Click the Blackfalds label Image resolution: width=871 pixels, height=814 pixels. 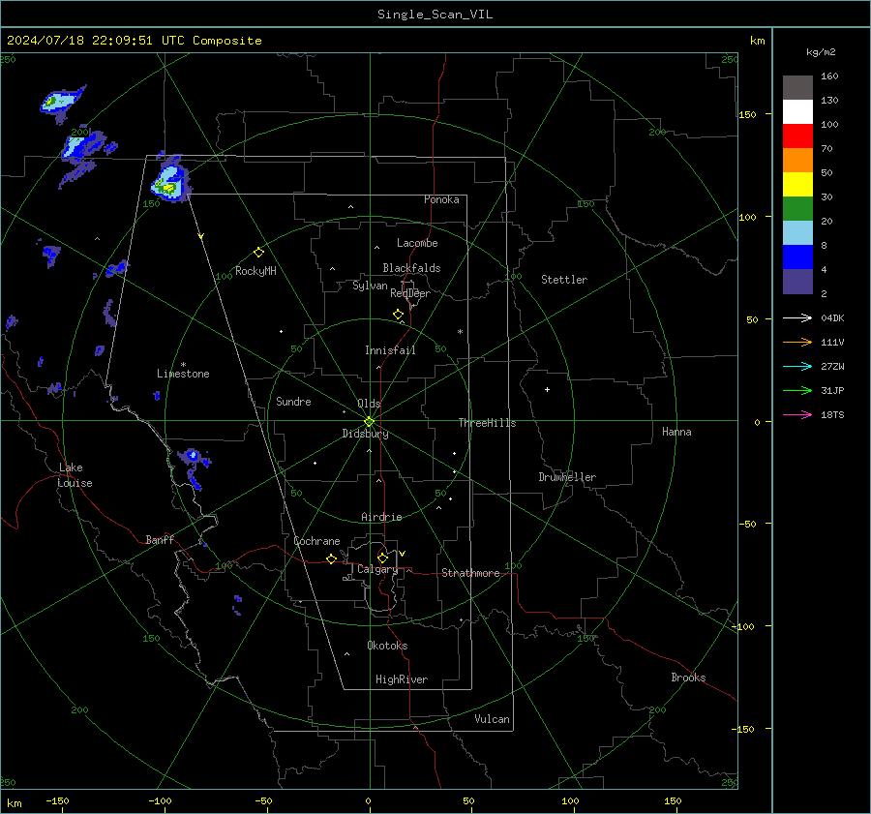coord(411,268)
